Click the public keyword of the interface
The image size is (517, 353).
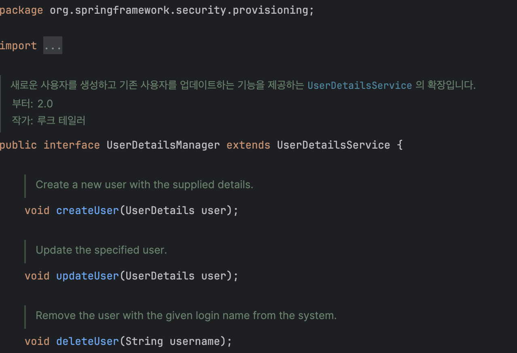(18, 145)
